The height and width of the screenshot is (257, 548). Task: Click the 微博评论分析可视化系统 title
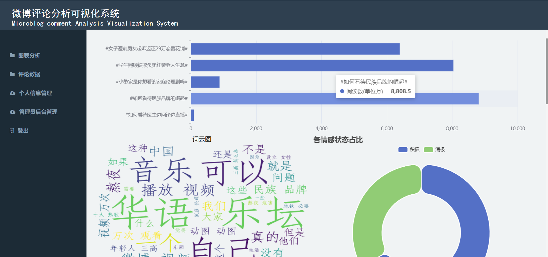point(66,13)
